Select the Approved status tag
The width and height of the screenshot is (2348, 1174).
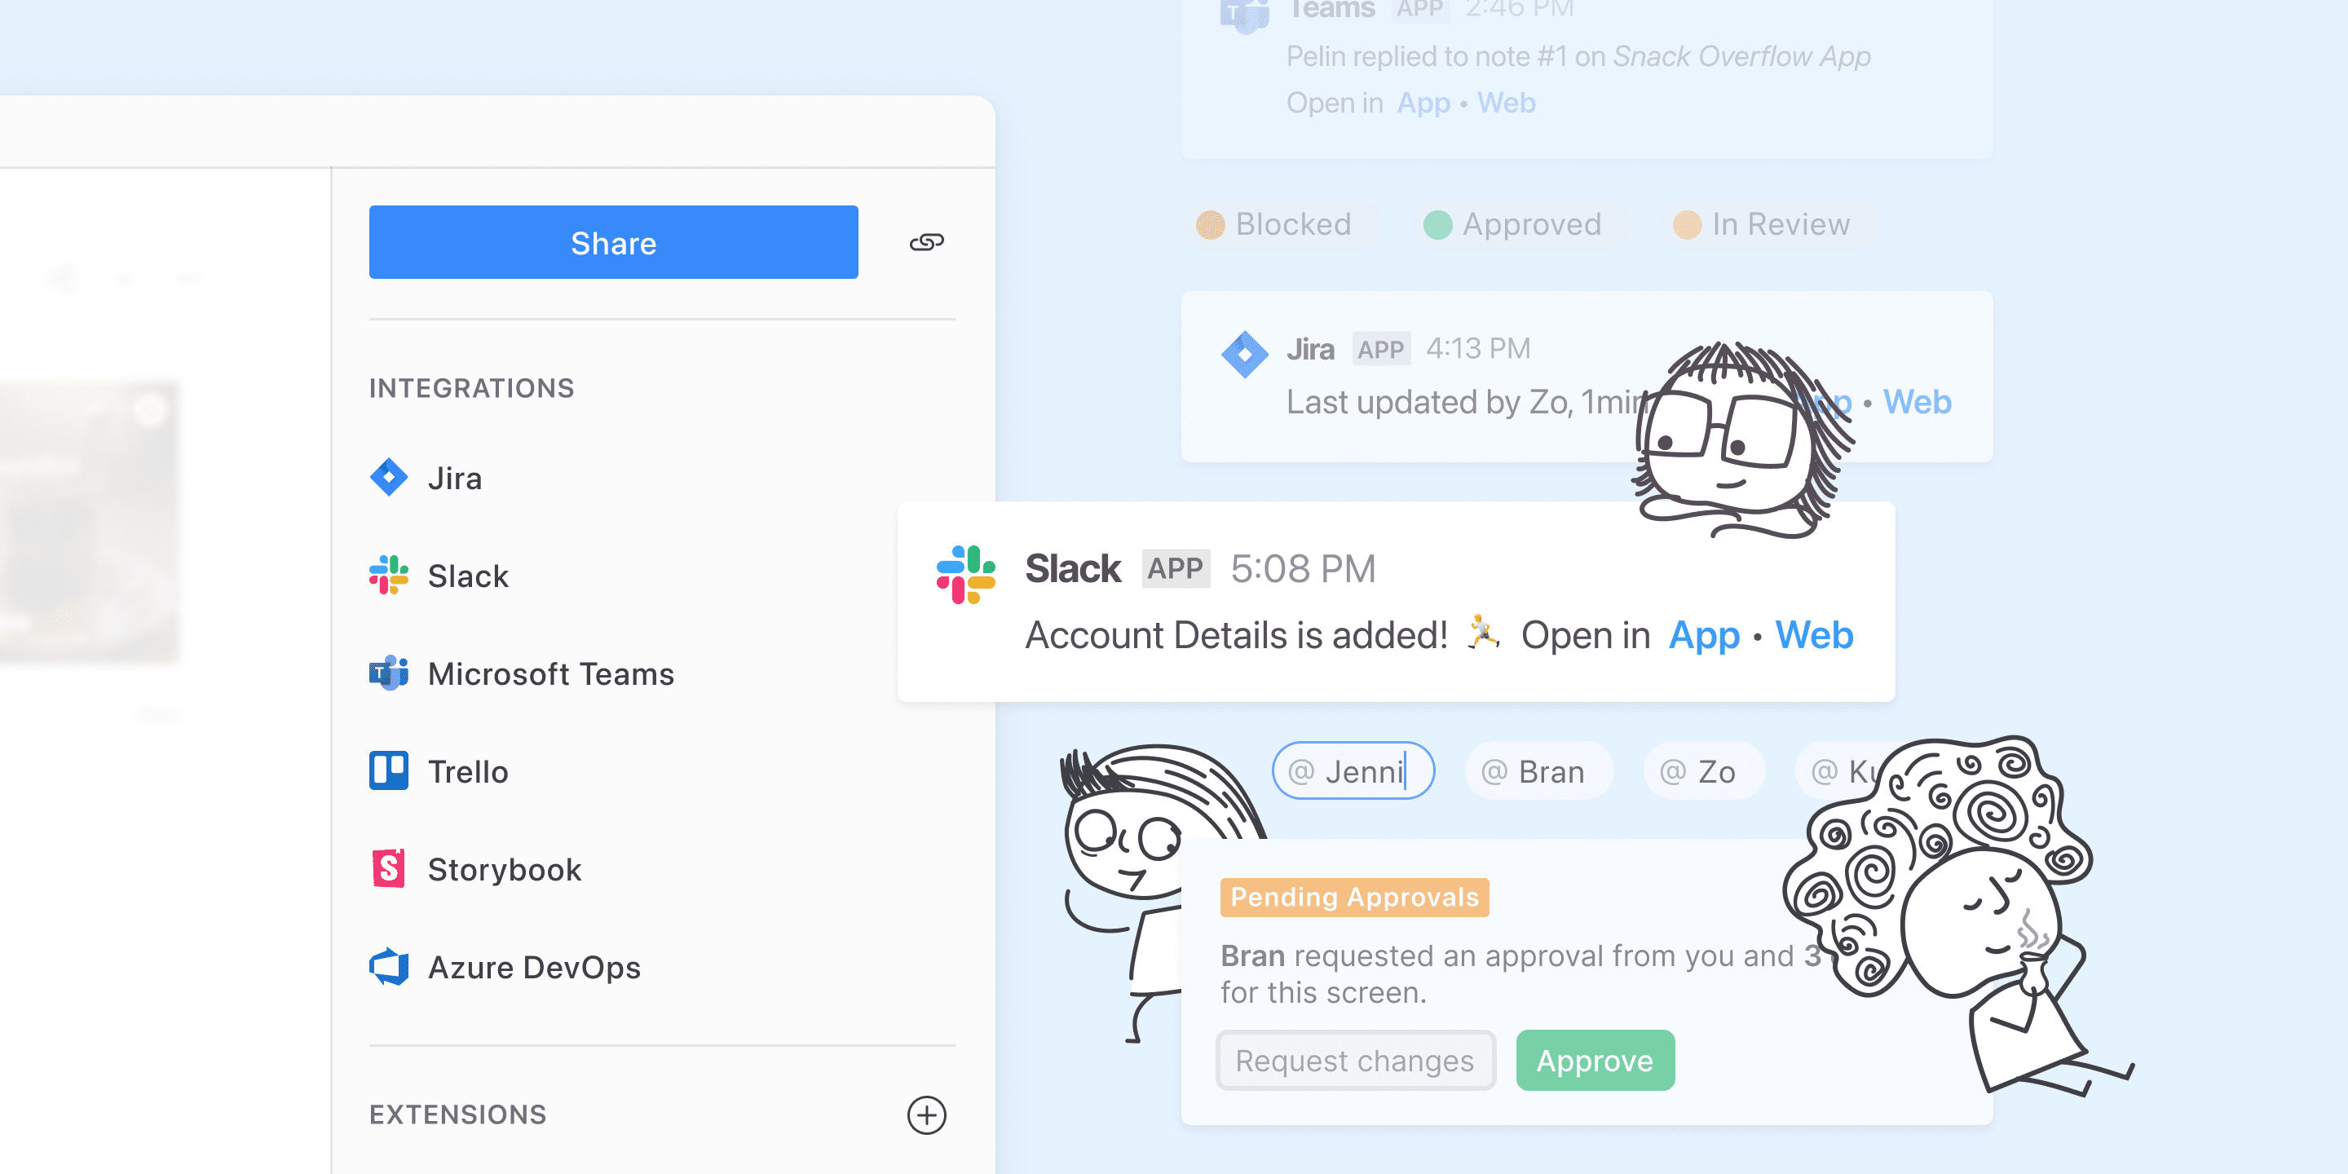(x=1513, y=224)
